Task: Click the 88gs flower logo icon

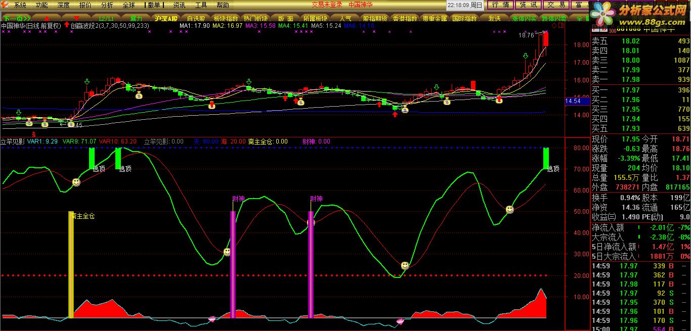Action: click(x=604, y=14)
